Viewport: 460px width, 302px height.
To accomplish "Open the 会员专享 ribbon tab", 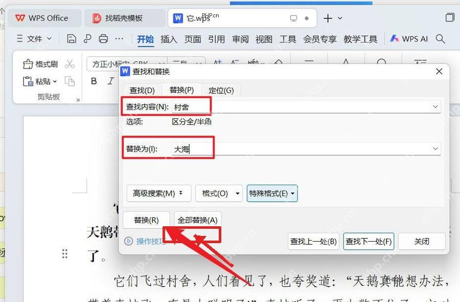I will click(x=320, y=39).
